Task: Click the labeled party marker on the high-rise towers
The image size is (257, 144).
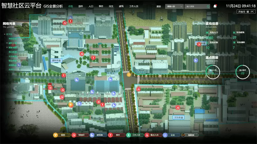Action: tap(199, 44)
